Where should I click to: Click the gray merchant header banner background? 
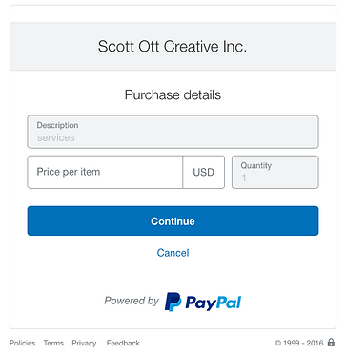pyautogui.click(x=173, y=47)
